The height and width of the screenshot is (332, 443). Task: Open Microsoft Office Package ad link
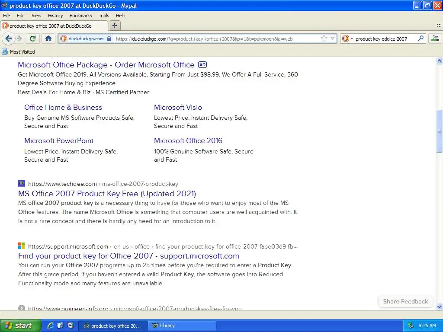(106, 65)
